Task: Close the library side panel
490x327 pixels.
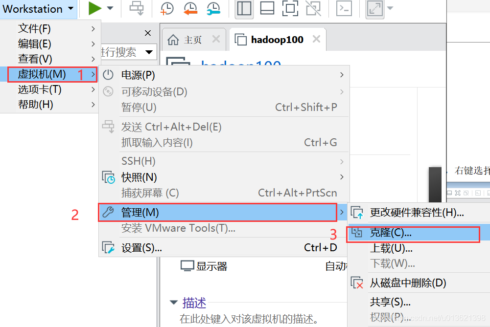Action: (x=148, y=33)
